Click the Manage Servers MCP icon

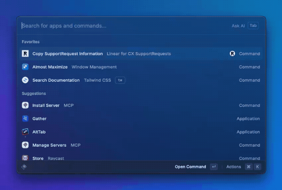pos(25,145)
